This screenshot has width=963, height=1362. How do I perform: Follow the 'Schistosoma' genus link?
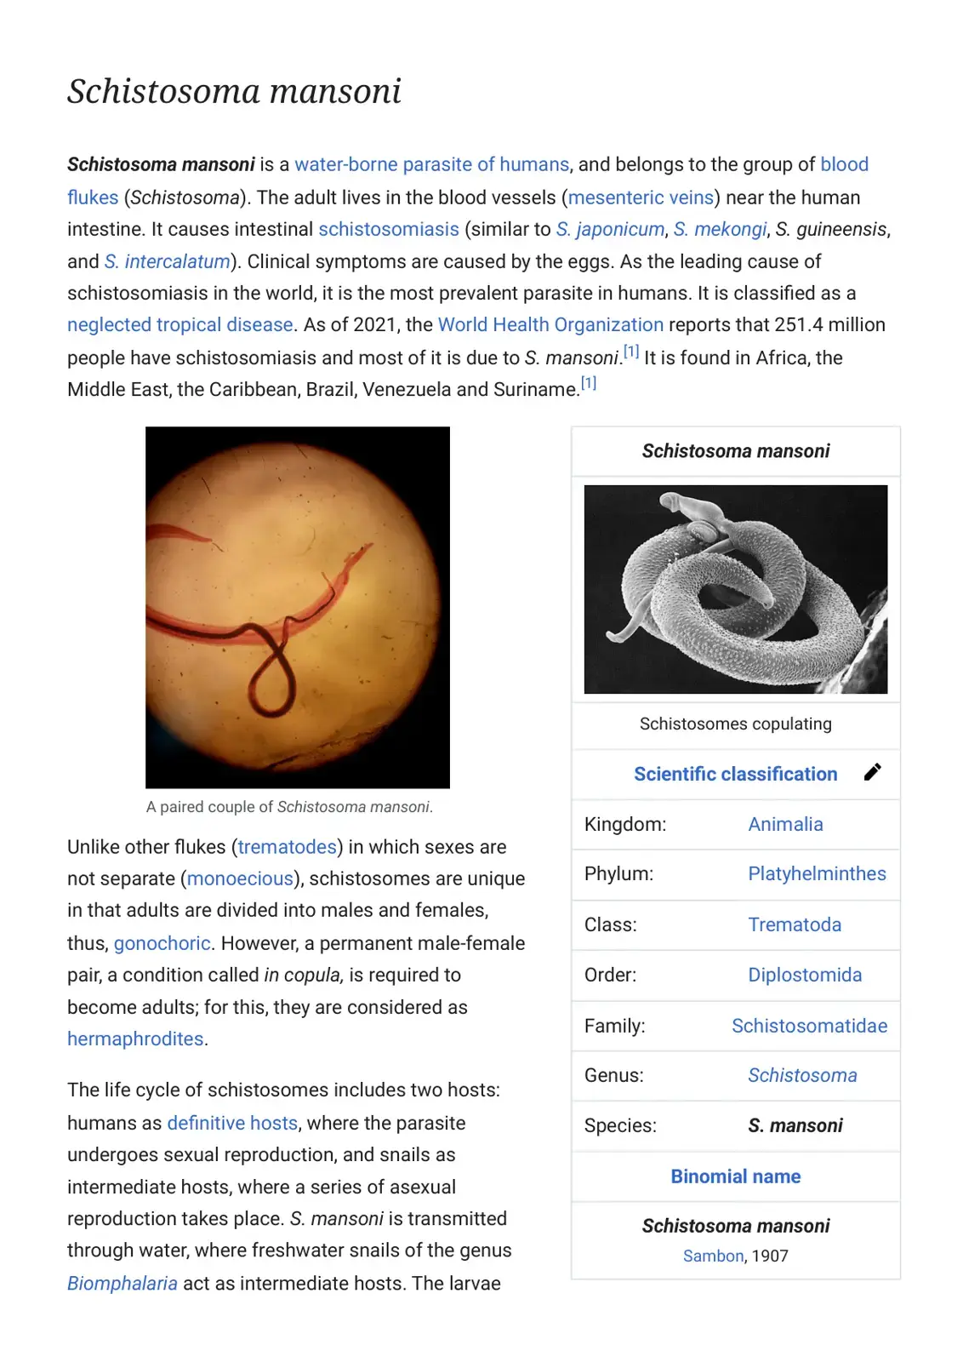pos(802,1075)
